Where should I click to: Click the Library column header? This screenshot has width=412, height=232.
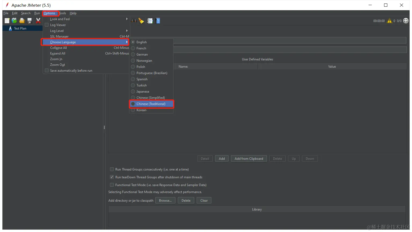click(x=257, y=209)
